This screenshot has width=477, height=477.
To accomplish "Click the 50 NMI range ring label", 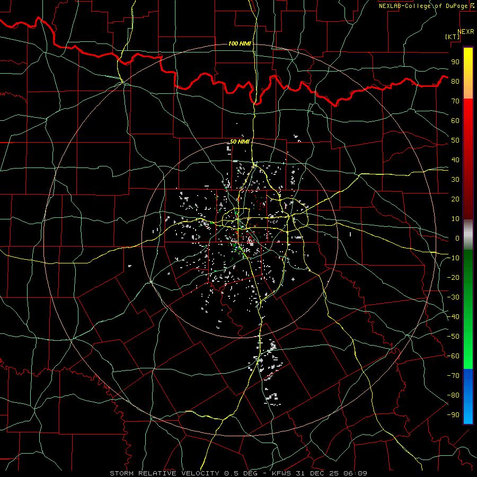I will [240, 142].
